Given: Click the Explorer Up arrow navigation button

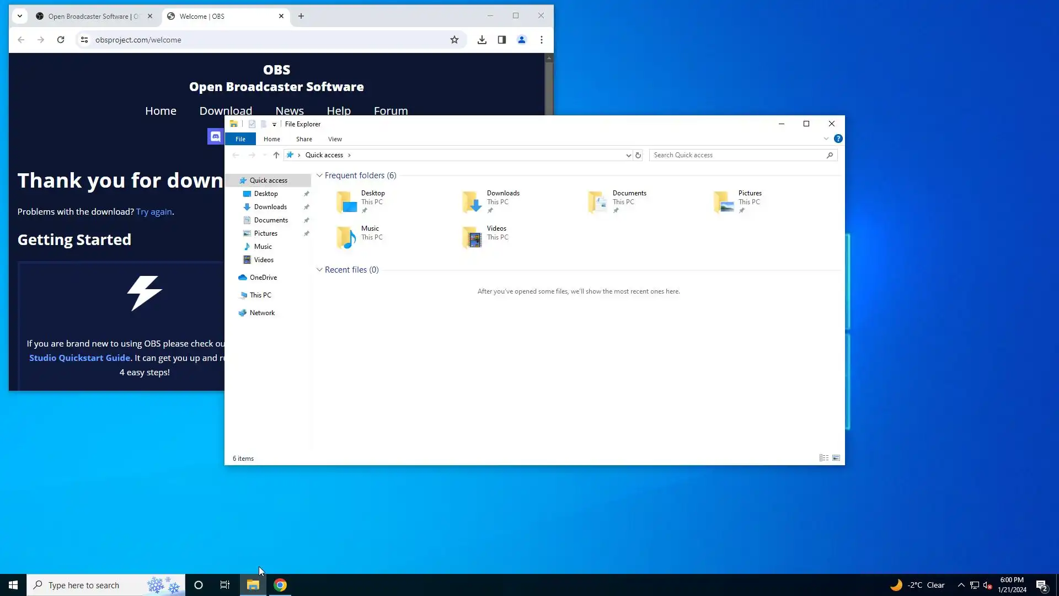Looking at the screenshot, I should pos(276,155).
